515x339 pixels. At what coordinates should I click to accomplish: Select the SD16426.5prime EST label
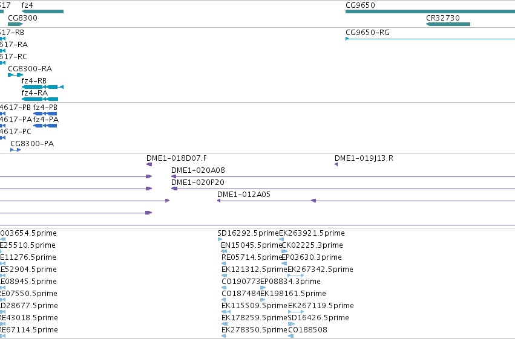[x=318, y=318]
